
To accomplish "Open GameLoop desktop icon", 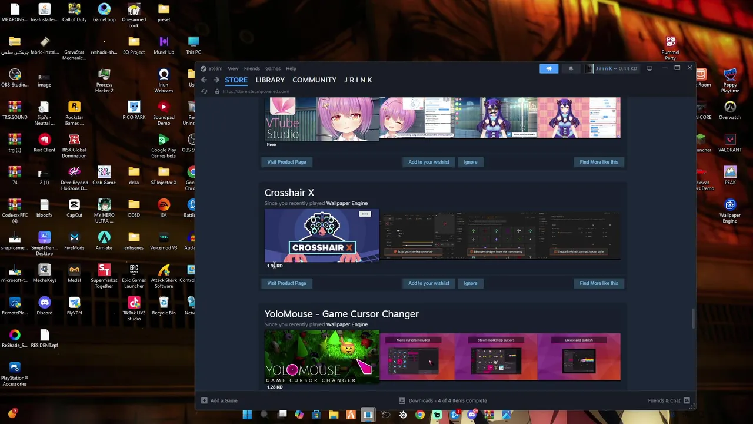I will 104,13.
